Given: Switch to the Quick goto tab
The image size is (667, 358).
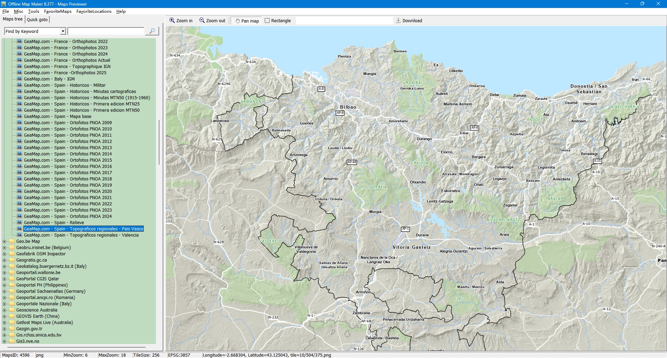Looking at the screenshot, I should click(x=37, y=19).
